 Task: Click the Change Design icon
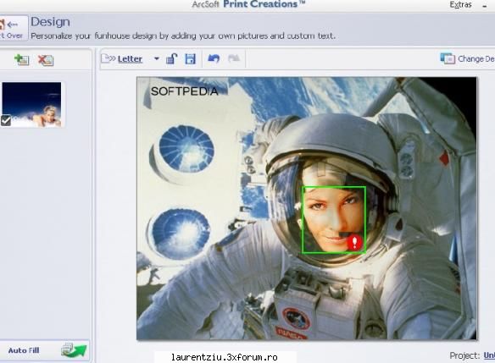tap(448, 58)
